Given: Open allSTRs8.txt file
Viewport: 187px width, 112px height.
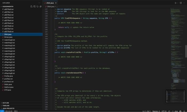Looking at the screenshot, I should coord(9,32).
